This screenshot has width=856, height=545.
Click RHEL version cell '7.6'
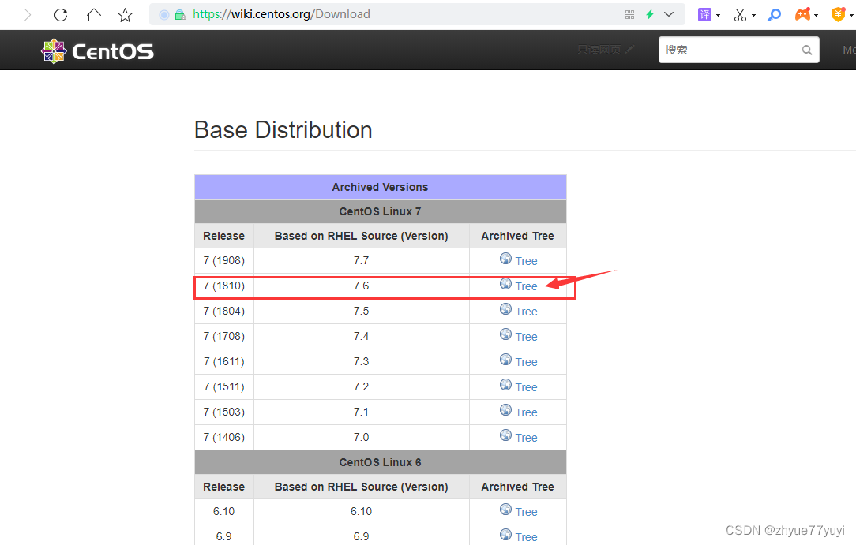(361, 286)
